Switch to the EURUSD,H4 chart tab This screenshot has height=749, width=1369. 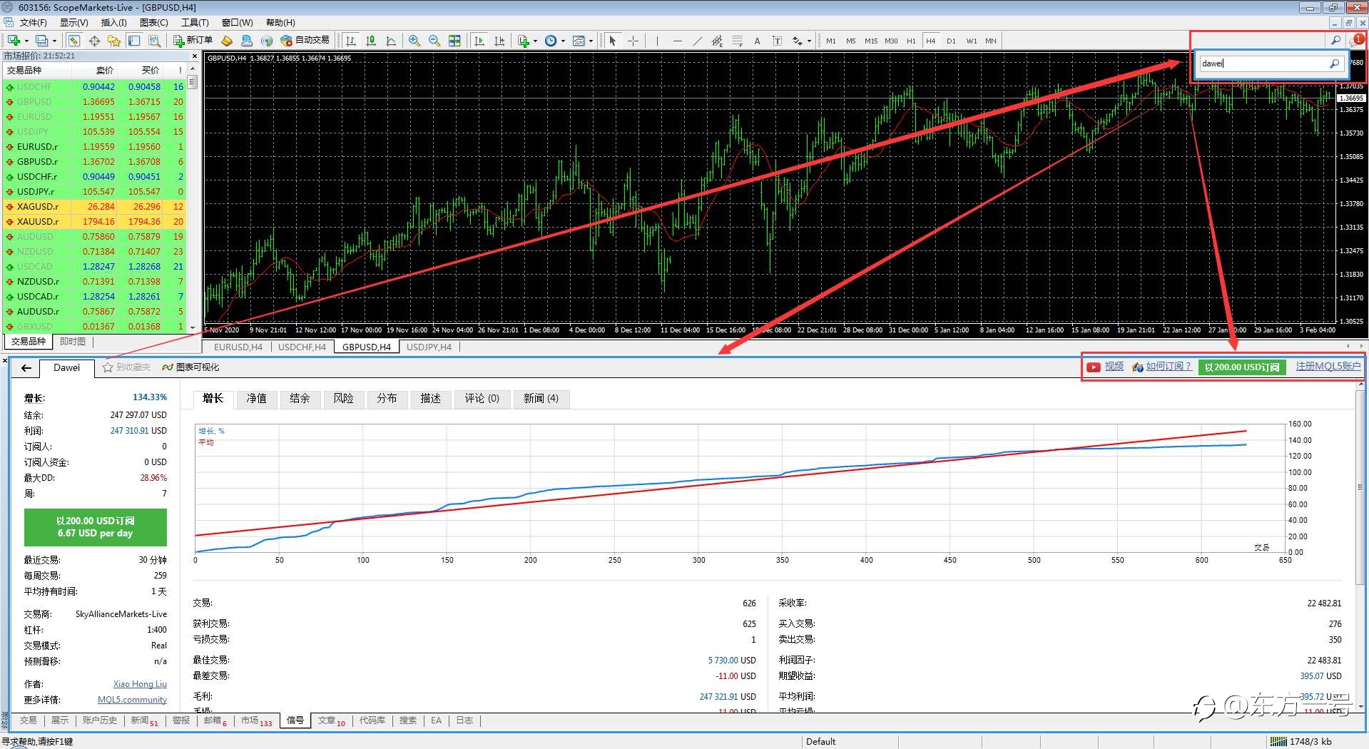click(x=238, y=347)
